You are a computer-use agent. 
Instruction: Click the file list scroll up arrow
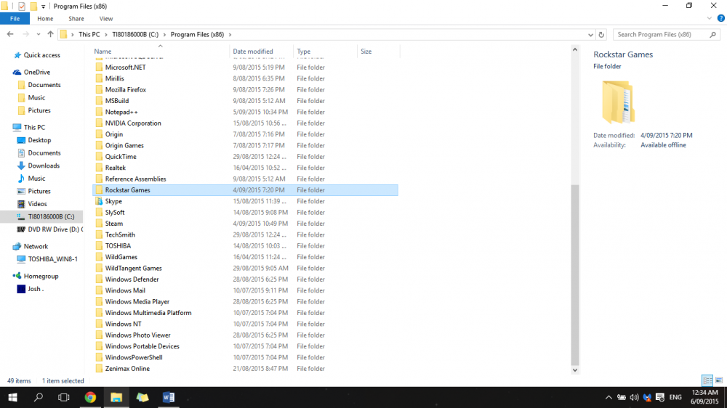[x=575, y=49]
